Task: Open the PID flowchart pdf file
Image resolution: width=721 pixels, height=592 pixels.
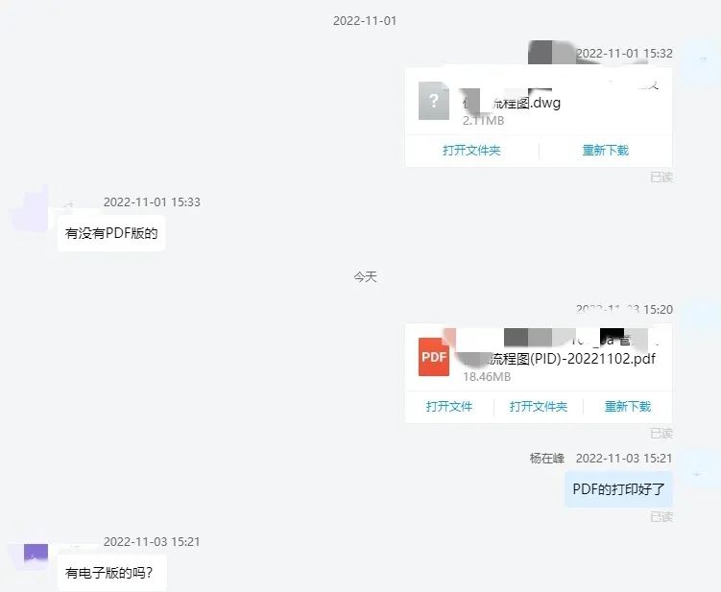Action: (x=448, y=406)
